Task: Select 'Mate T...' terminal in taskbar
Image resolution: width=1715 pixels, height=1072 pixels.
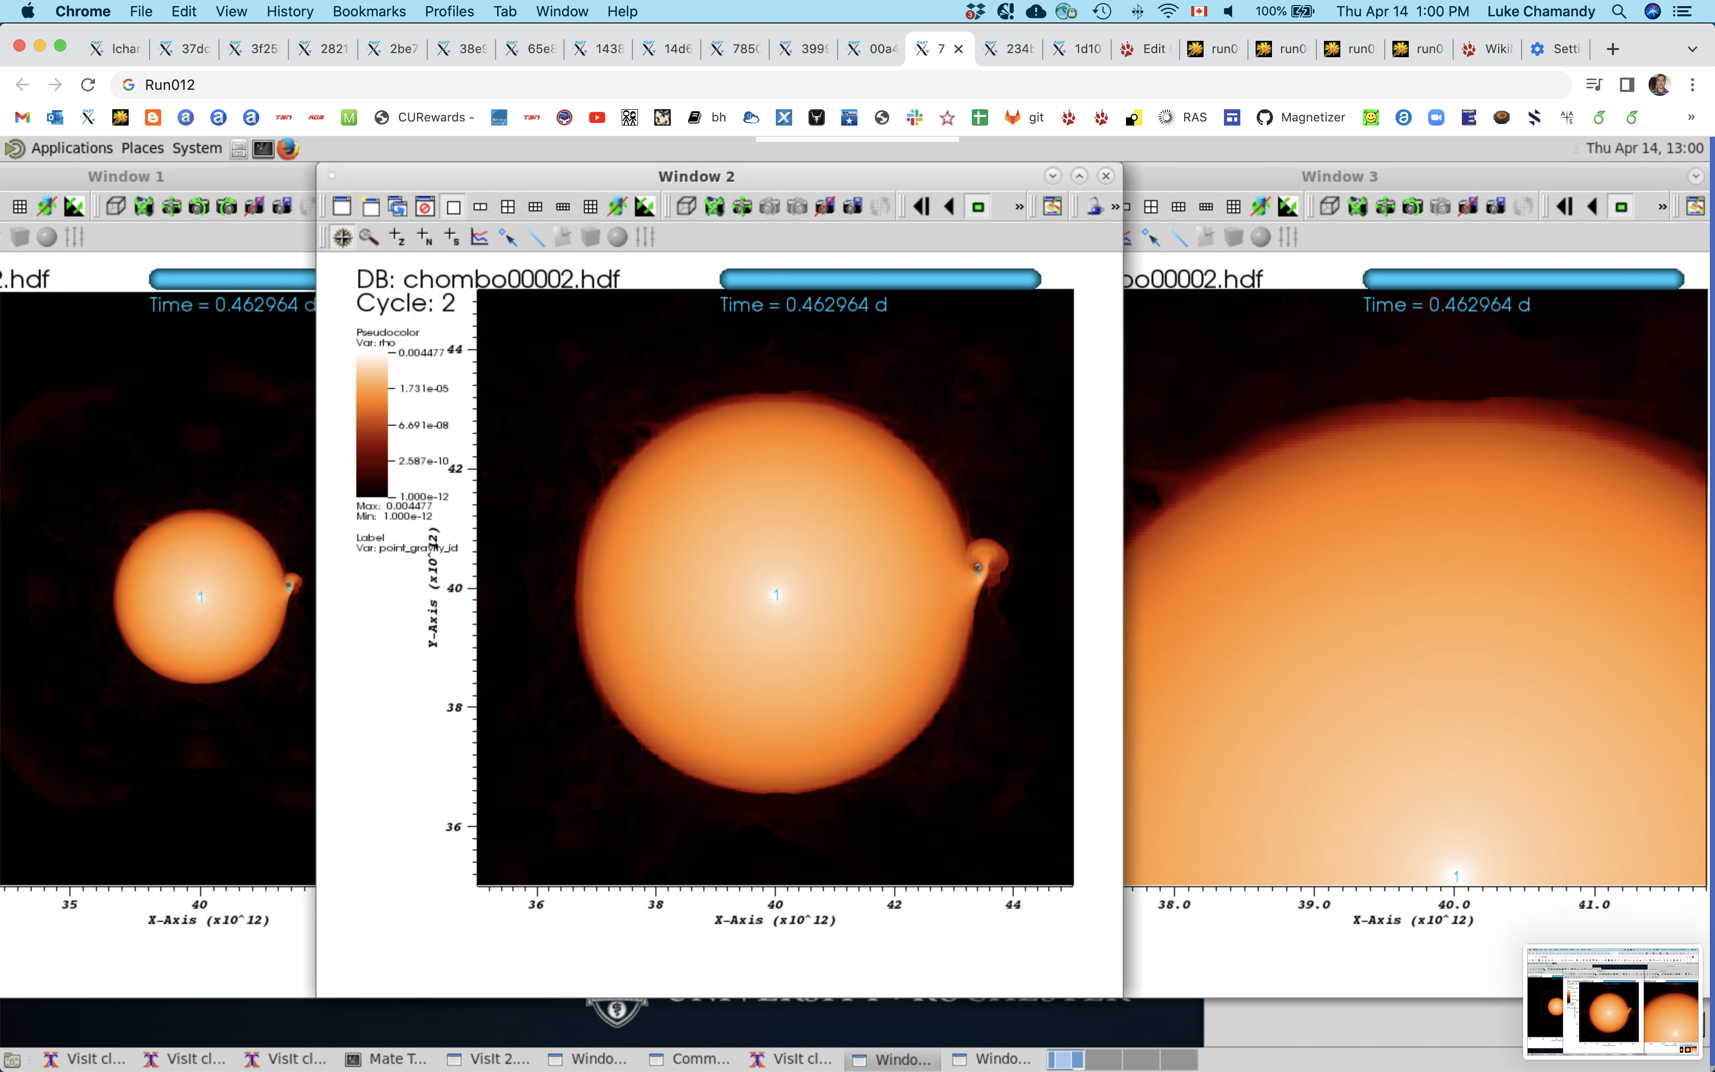Action: pos(387,1059)
